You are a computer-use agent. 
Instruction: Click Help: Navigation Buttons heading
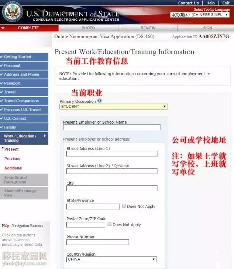coord(23,226)
